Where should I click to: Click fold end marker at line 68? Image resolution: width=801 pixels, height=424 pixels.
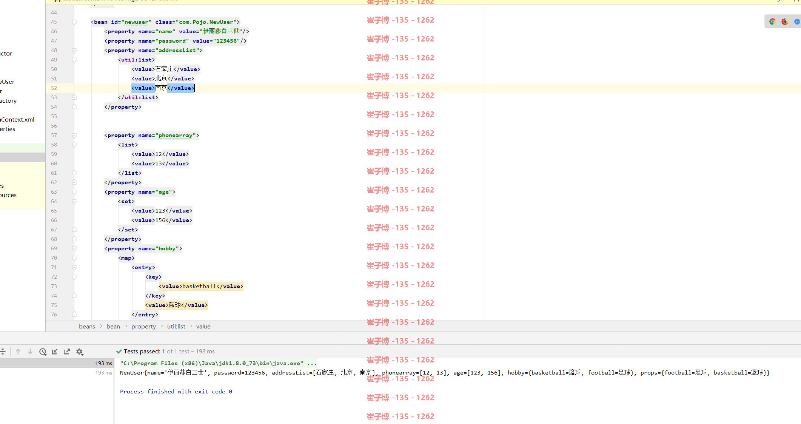(x=74, y=239)
